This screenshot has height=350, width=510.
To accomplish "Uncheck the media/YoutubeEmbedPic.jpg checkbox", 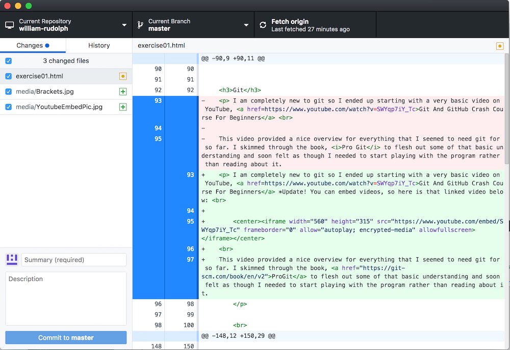I will (x=8, y=107).
